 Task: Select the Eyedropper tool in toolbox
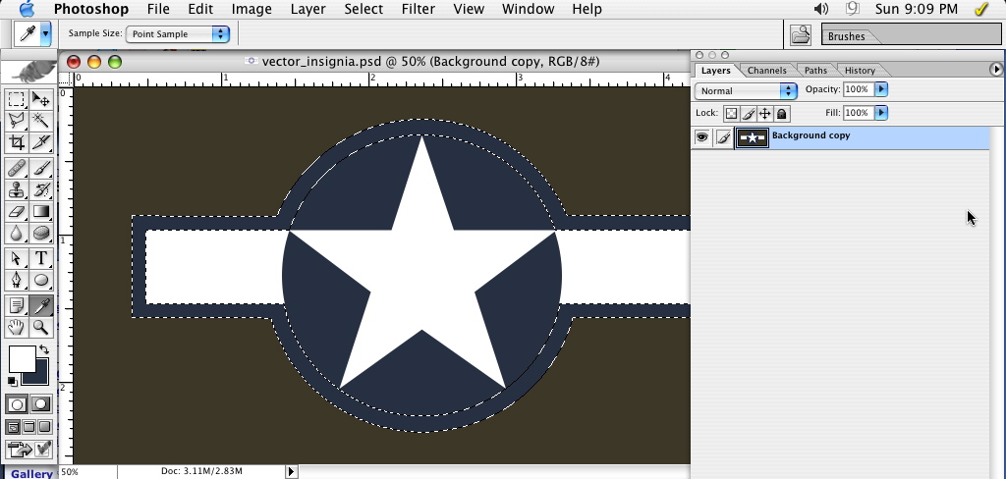[x=41, y=306]
